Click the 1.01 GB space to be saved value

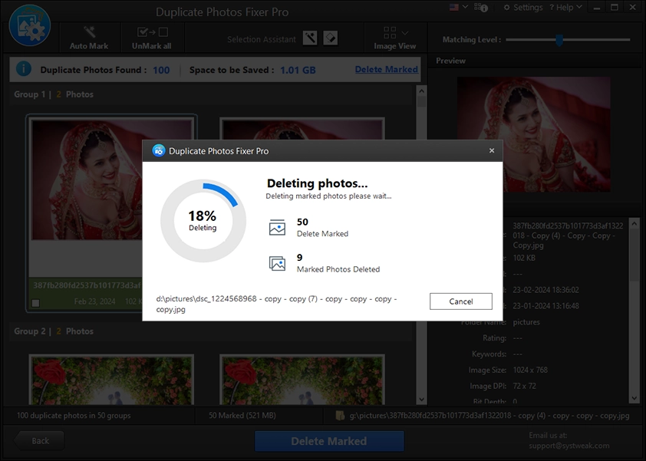tap(298, 70)
